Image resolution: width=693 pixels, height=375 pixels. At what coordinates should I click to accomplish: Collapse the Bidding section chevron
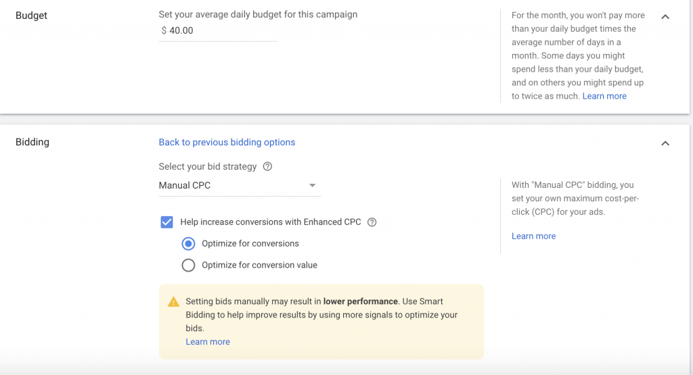(665, 143)
